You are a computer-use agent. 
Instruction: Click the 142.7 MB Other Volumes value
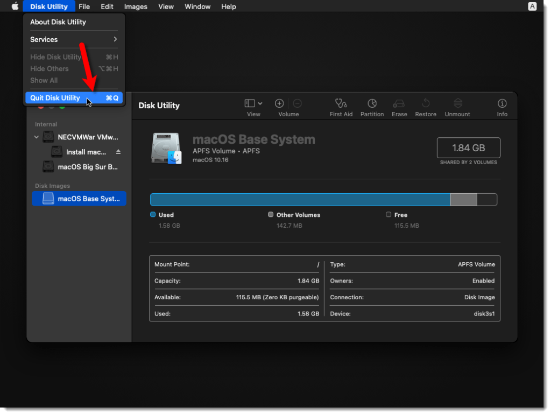pyautogui.click(x=289, y=226)
